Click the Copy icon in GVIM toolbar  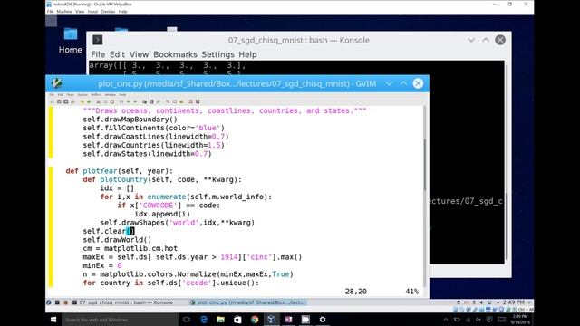[105, 101]
